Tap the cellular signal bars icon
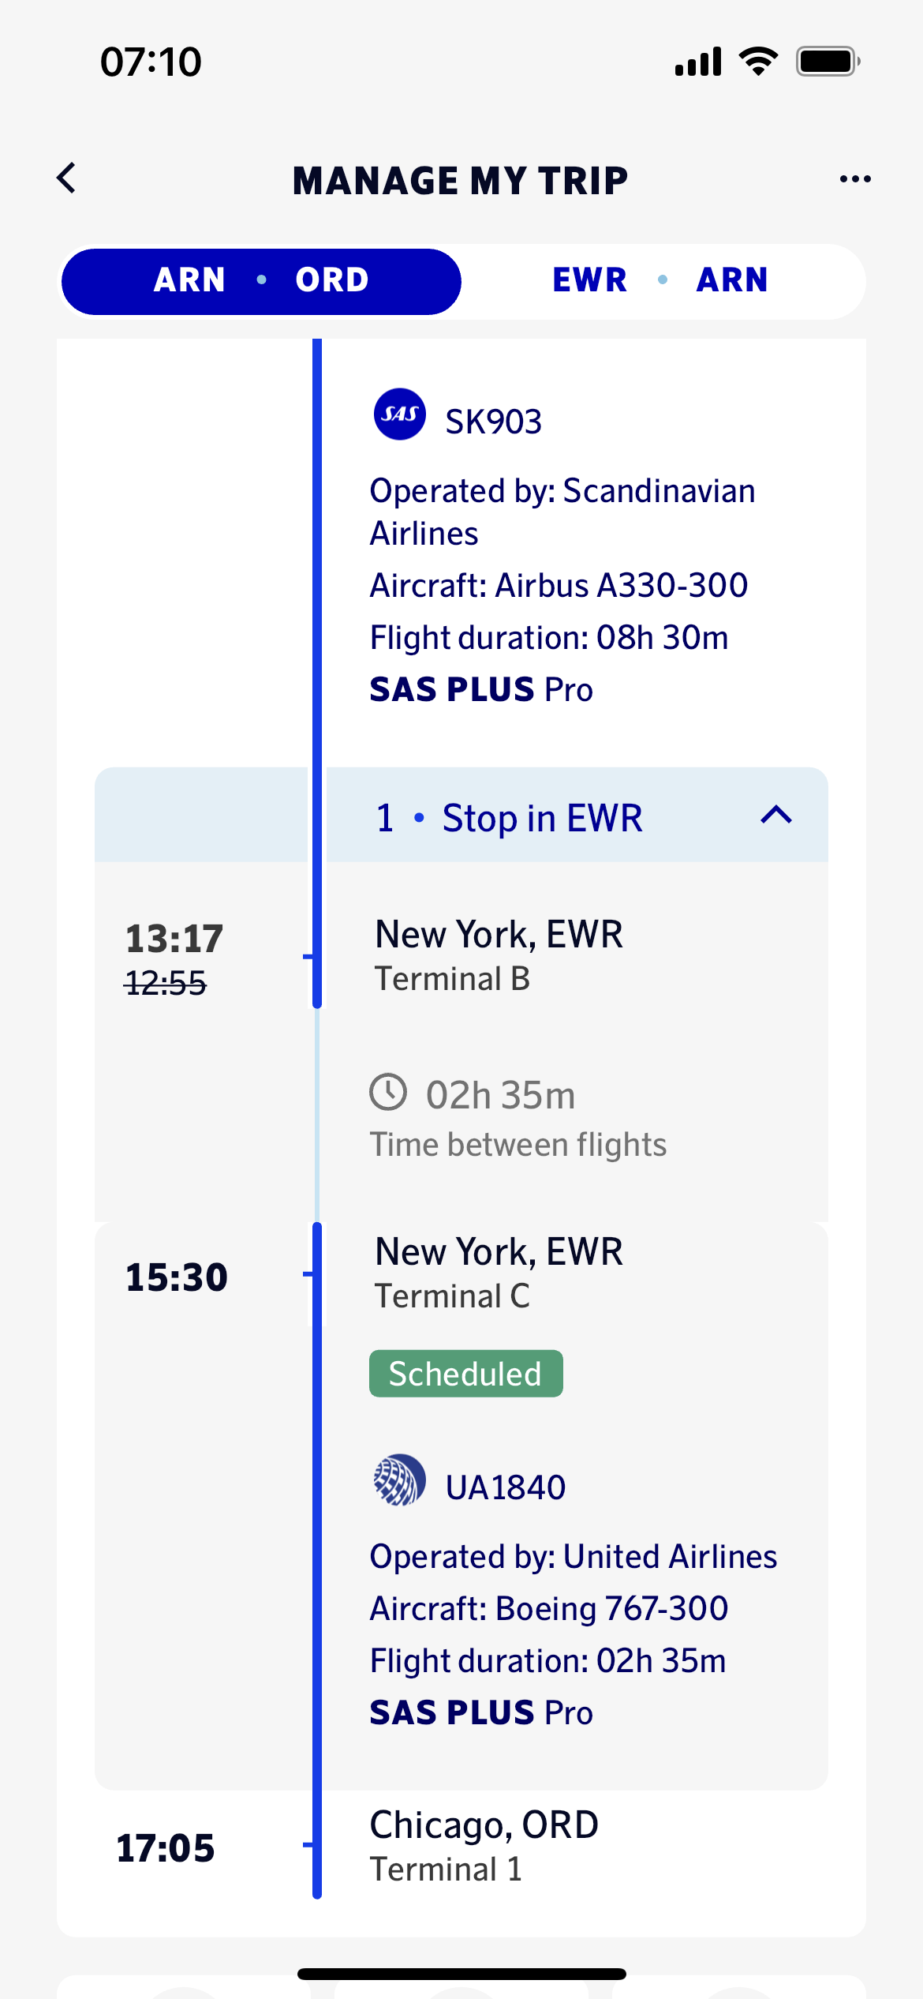 698,61
